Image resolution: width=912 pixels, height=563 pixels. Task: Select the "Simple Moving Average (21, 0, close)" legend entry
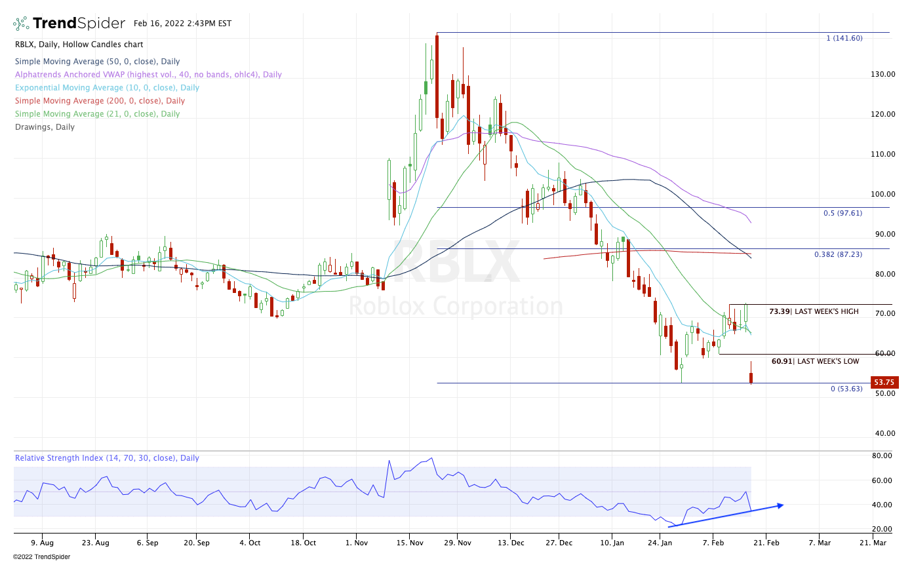click(97, 113)
